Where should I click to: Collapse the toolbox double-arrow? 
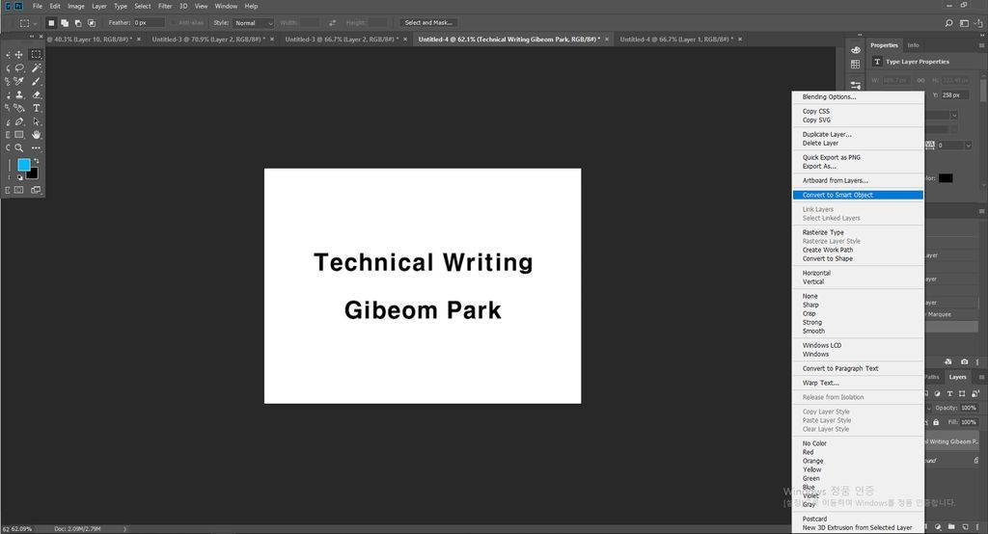click(x=32, y=37)
